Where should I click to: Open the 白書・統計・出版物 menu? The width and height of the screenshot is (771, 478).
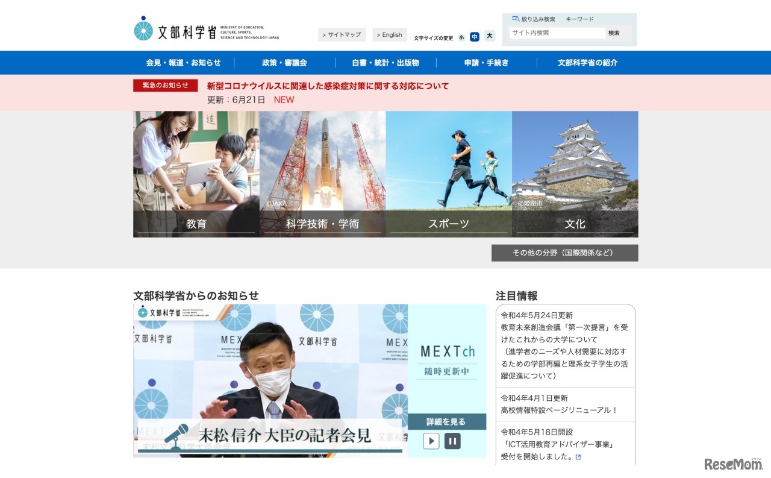385,62
